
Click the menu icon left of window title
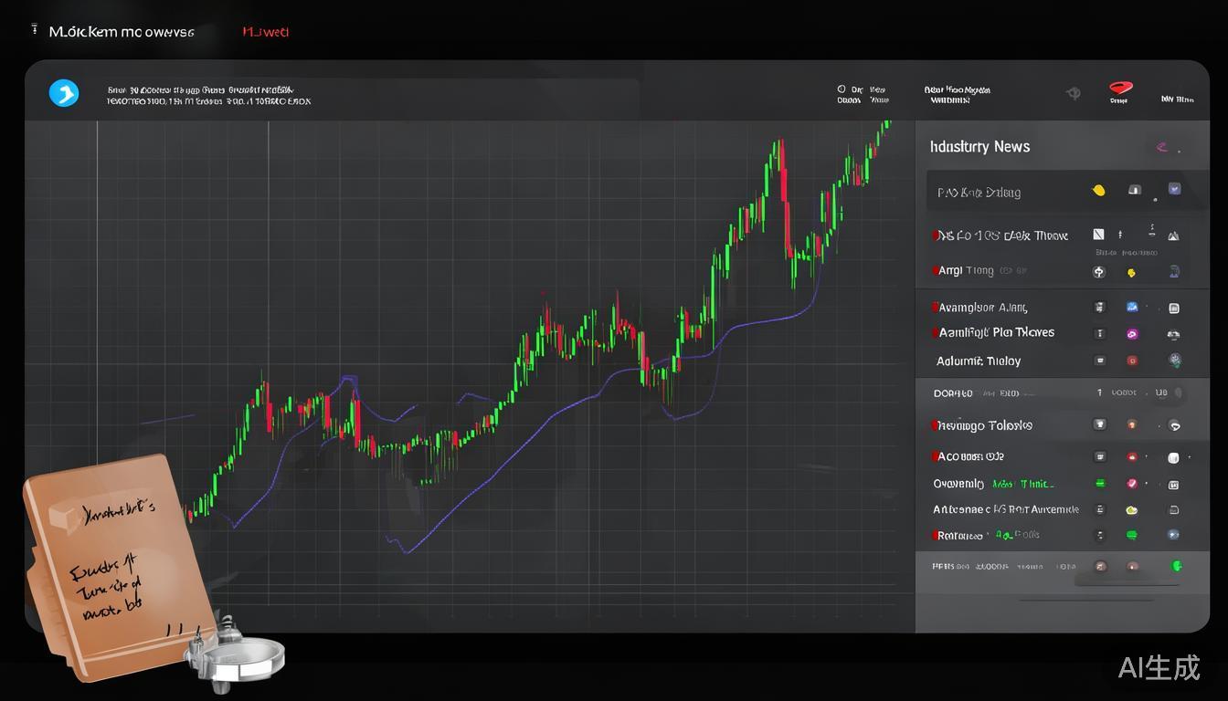[35, 31]
